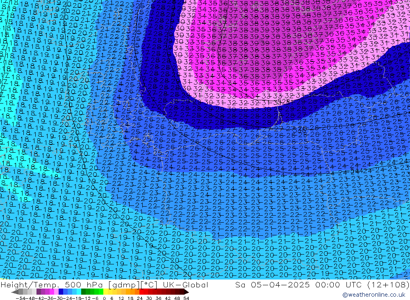This screenshot has width=410, height=300.
Task: Click the 'UK-Global' model name
Action: [x=185, y=284]
